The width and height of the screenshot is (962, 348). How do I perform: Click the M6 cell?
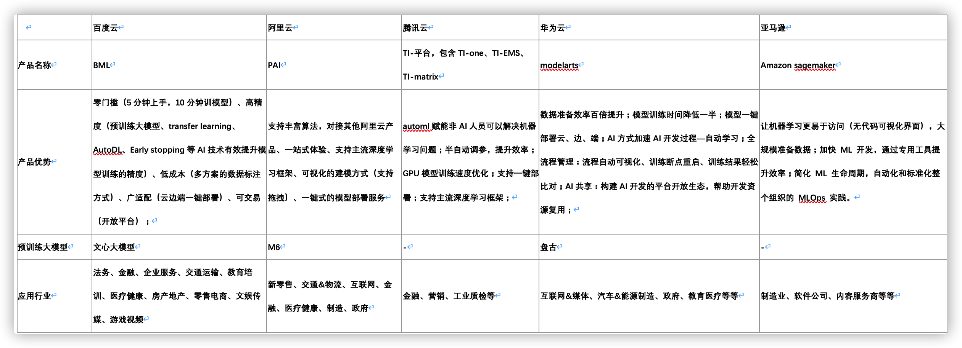point(273,246)
